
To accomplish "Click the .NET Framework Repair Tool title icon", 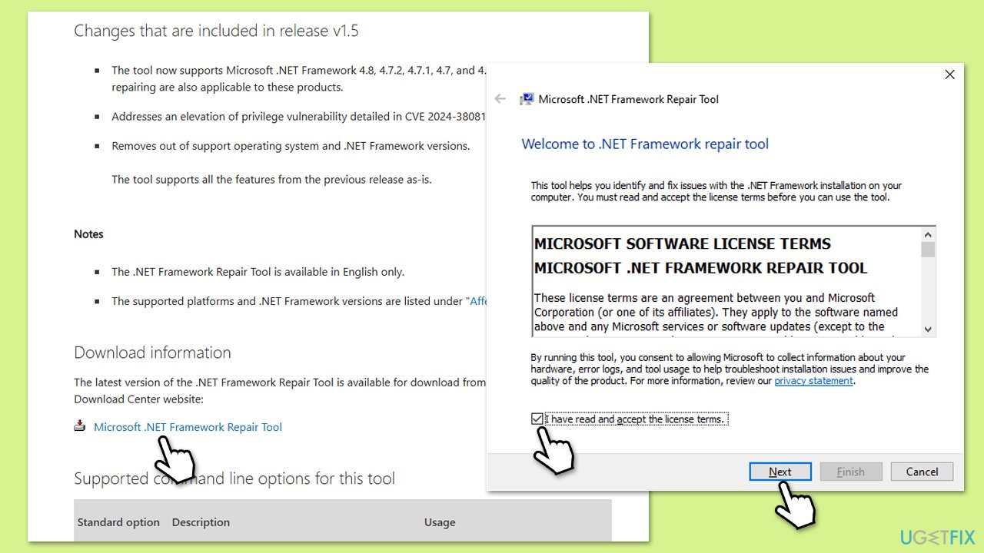I will [527, 99].
